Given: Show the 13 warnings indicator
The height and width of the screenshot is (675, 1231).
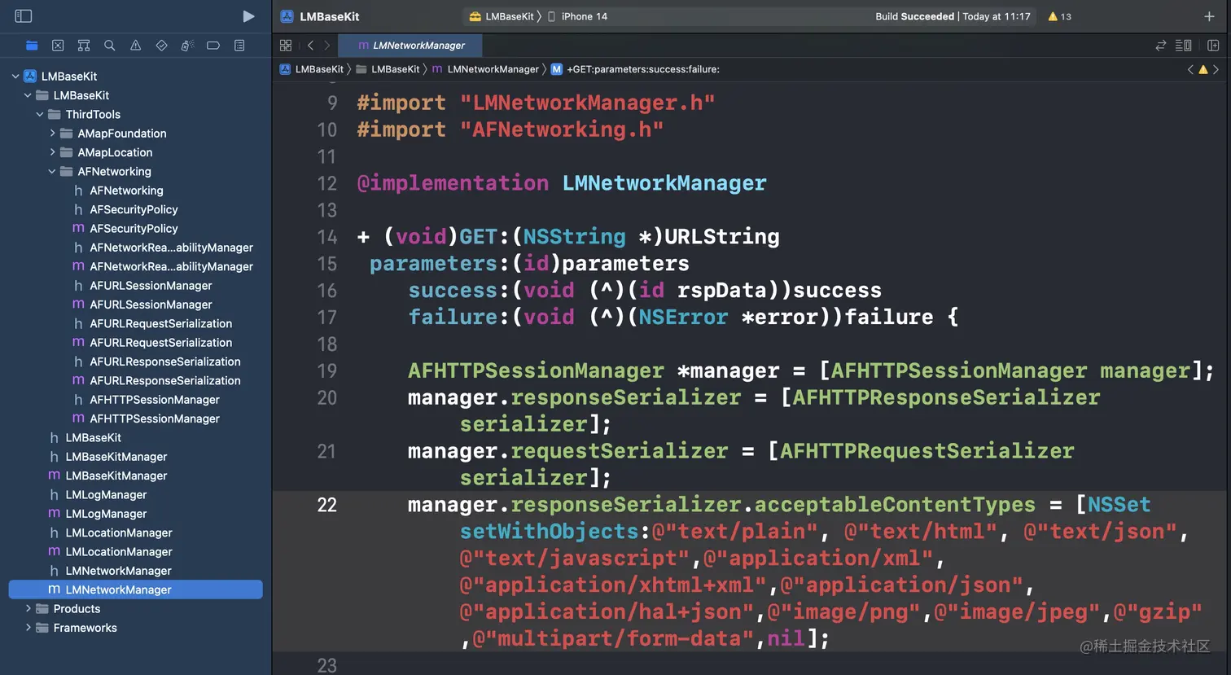Looking at the screenshot, I should 1059,16.
